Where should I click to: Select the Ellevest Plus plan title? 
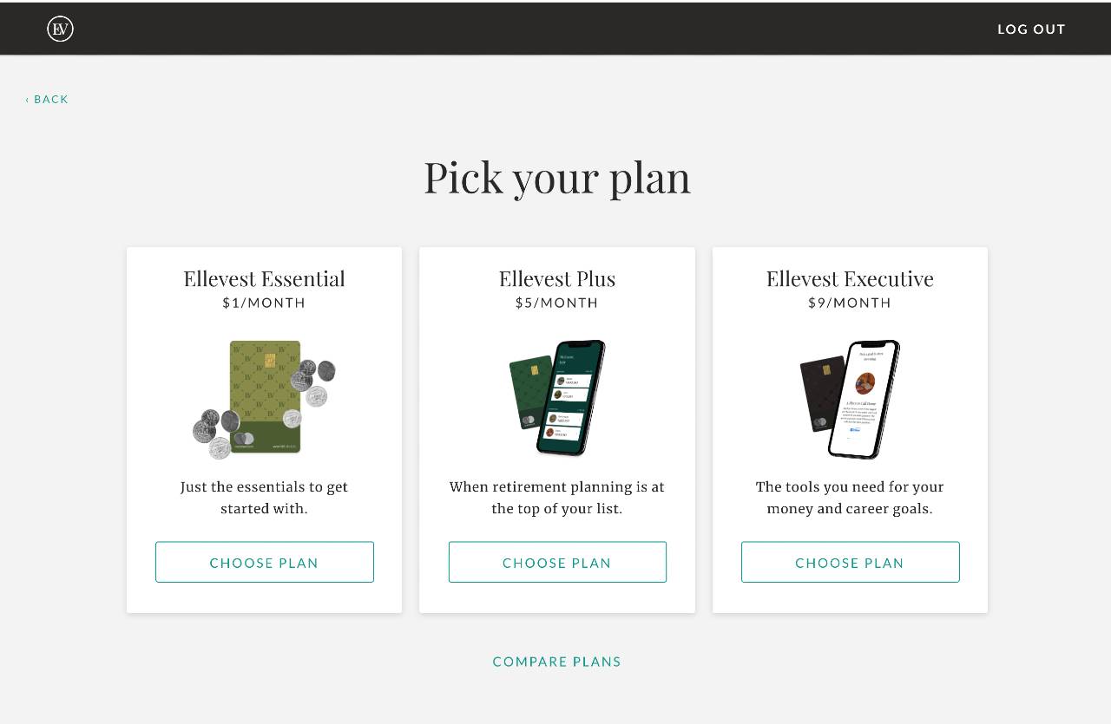coord(557,278)
